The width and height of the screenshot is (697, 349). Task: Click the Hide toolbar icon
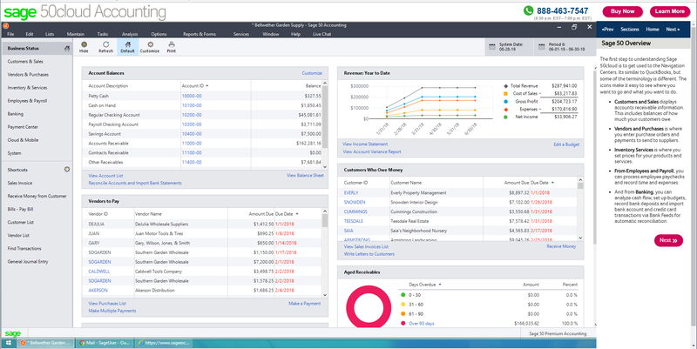point(84,44)
